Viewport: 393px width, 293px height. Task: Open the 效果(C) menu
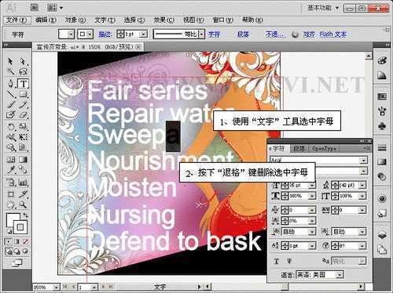pyautogui.click(x=164, y=20)
